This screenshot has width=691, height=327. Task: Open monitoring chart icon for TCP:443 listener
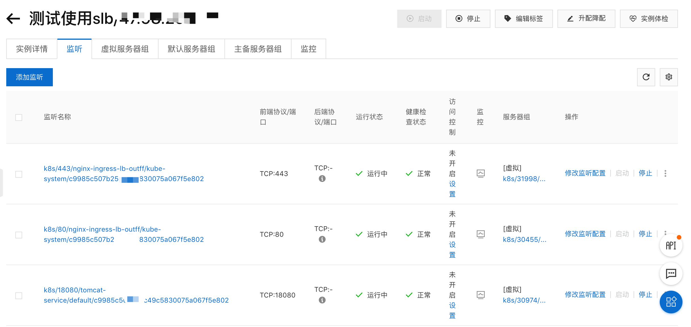point(480,173)
